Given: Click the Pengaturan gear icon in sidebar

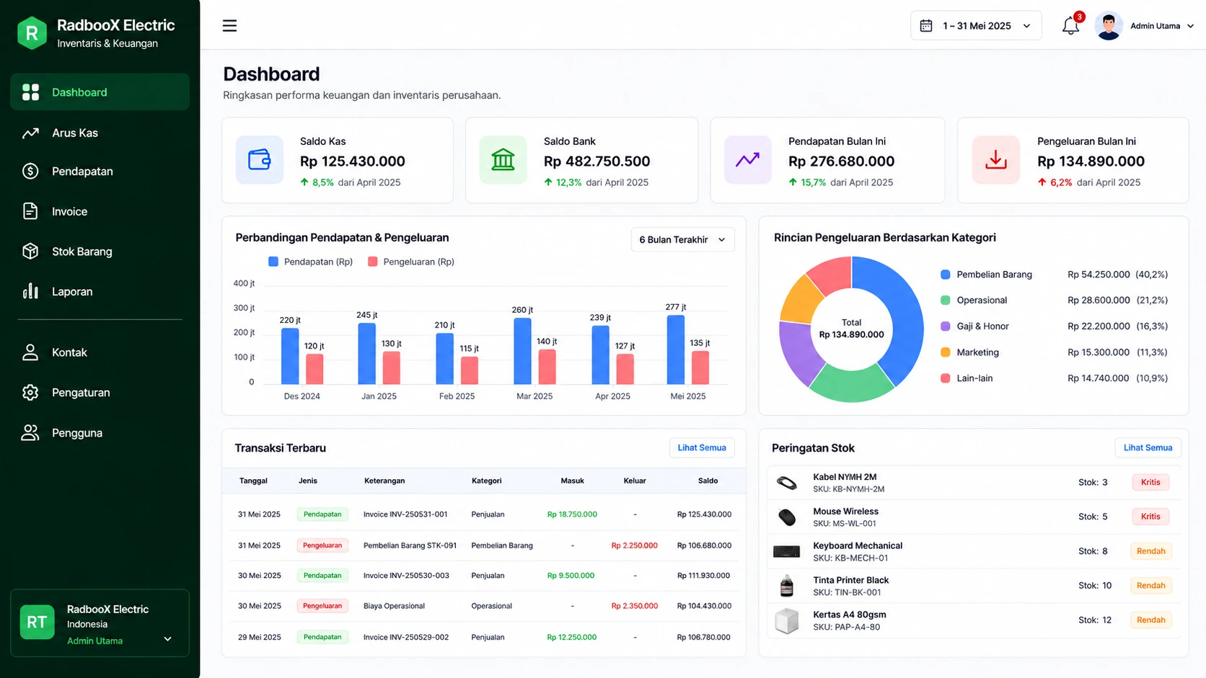Looking at the screenshot, I should 30,393.
